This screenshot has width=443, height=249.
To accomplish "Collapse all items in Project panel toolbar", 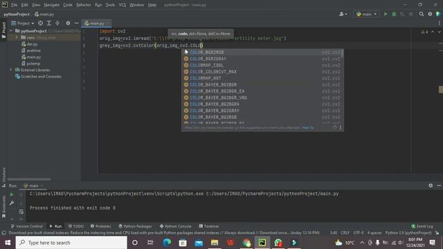I will pos(57,23).
